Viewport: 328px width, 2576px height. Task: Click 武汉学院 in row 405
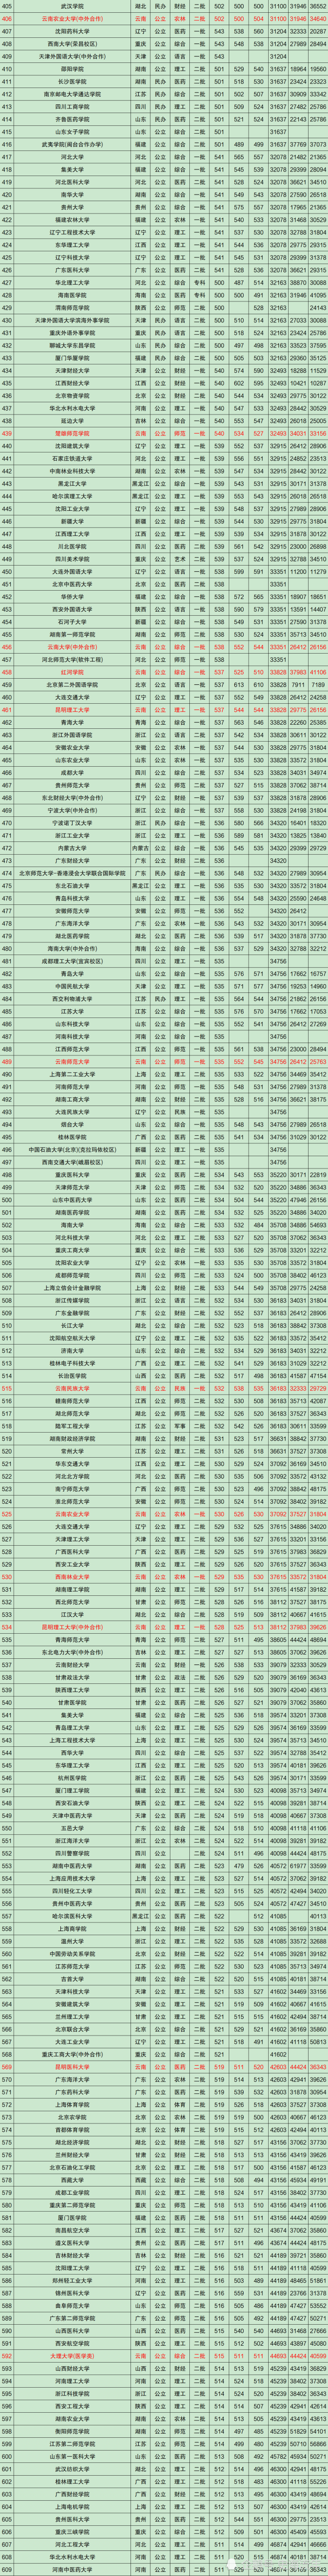72,6
